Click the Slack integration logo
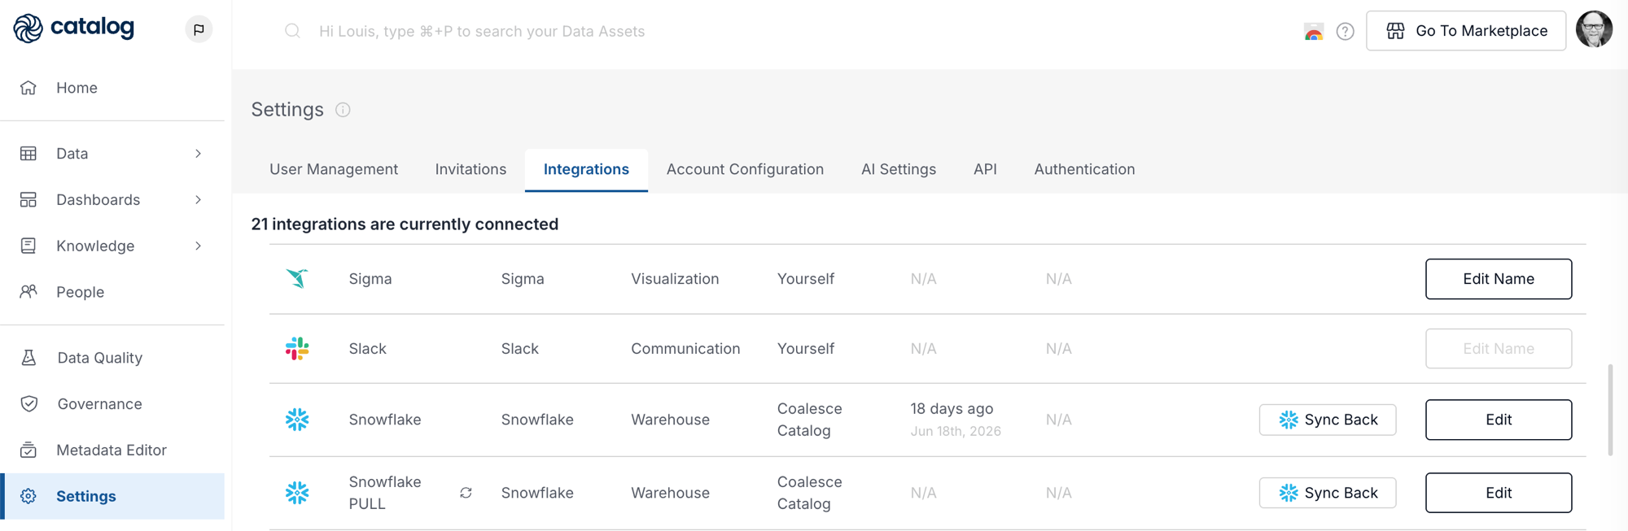This screenshot has height=531, width=1628. [297, 349]
